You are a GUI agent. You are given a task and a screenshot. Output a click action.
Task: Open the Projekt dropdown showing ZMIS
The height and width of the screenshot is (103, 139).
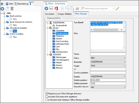point(108,66)
